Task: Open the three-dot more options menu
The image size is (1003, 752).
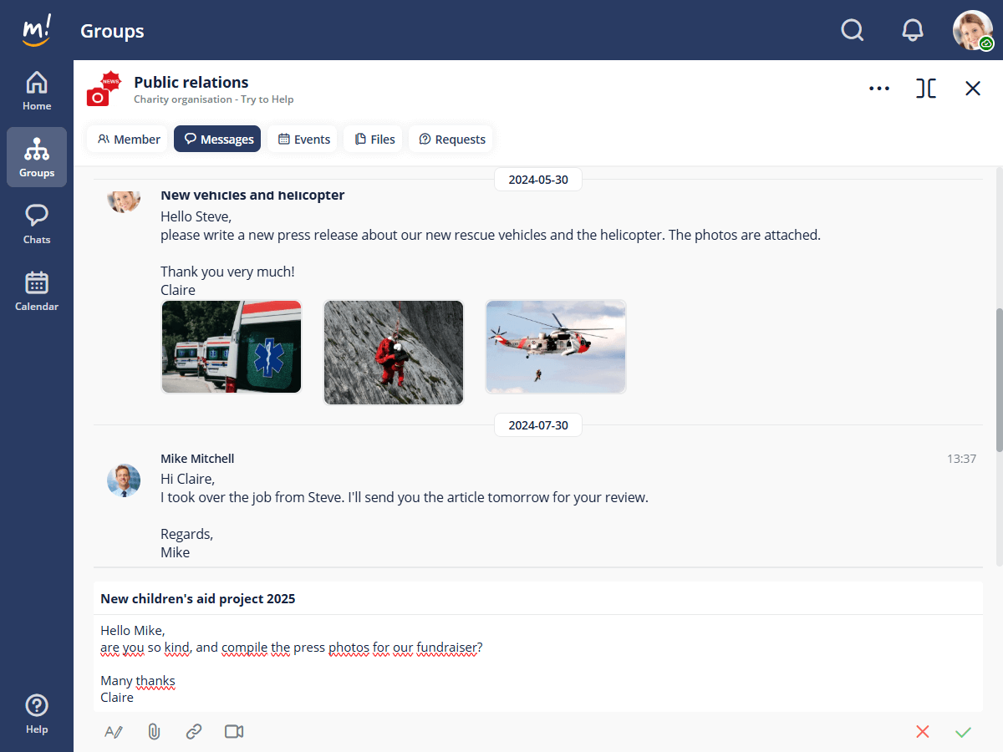Action: (x=879, y=88)
